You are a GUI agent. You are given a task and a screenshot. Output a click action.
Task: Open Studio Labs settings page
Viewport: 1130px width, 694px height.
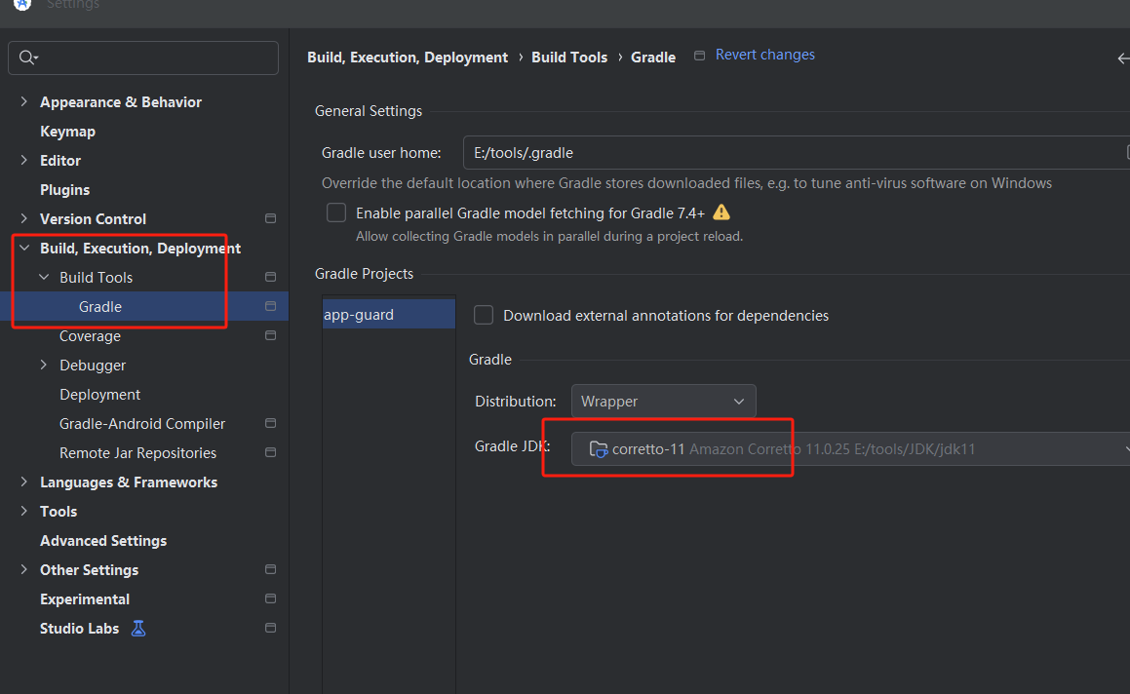pos(79,629)
